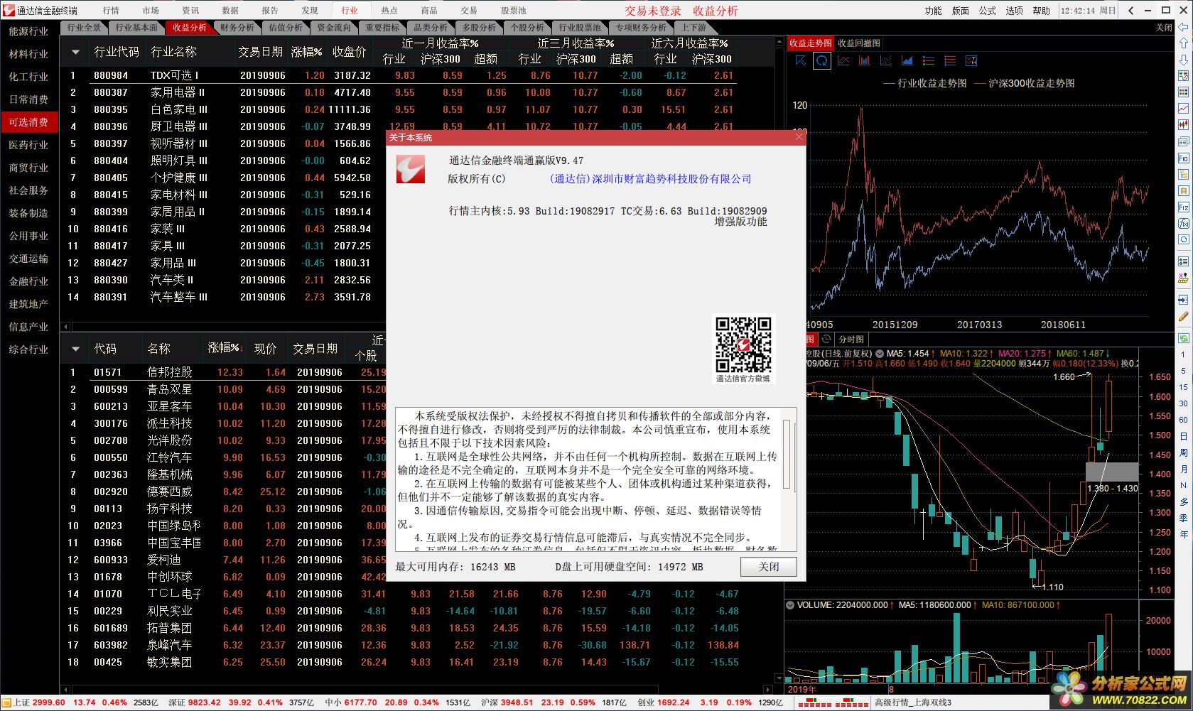
Task: Switch chart to line graph style icon
Action: (843, 60)
